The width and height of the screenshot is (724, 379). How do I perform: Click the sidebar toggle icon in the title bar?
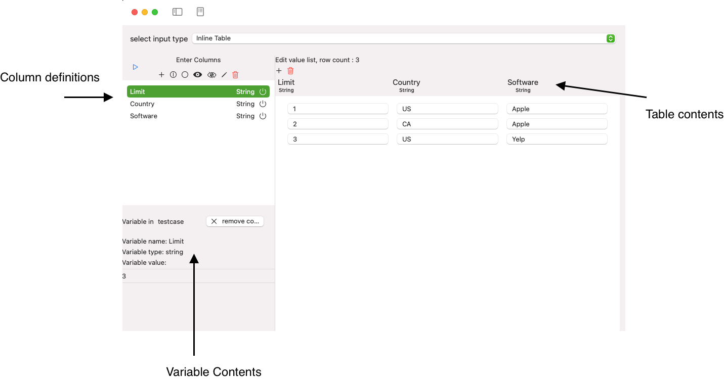coord(177,12)
